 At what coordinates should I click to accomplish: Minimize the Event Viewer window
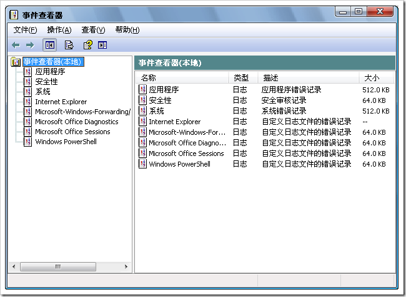click(343, 12)
